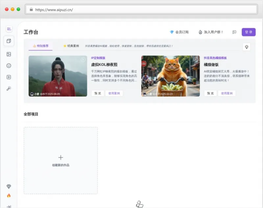This screenshot has width=263, height=208.
Task: Click the flame icon near the bottom sidebar
Action: 9,195
